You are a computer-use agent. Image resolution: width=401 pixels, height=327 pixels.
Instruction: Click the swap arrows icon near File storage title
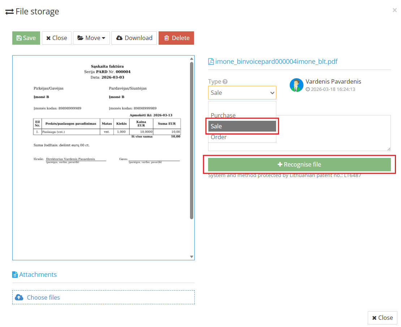pyautogui.click(x=9, y=11)
